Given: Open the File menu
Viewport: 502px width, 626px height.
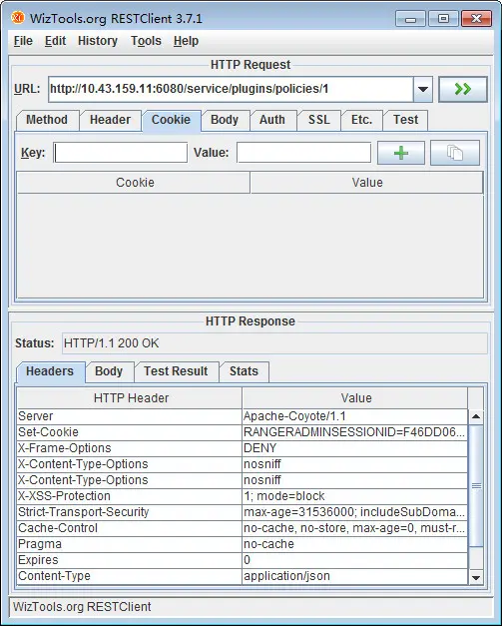Looking at the screenshot, I should point(23,41).
